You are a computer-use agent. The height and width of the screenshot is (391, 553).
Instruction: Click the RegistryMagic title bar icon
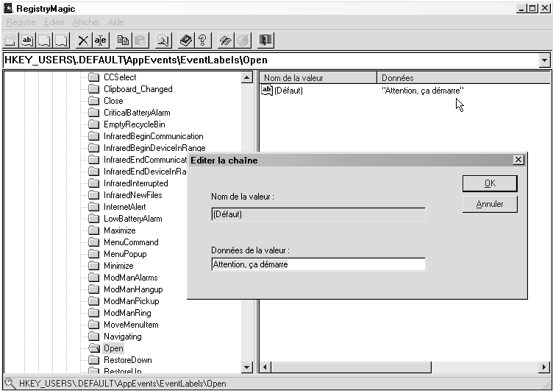tap(8, 8)
